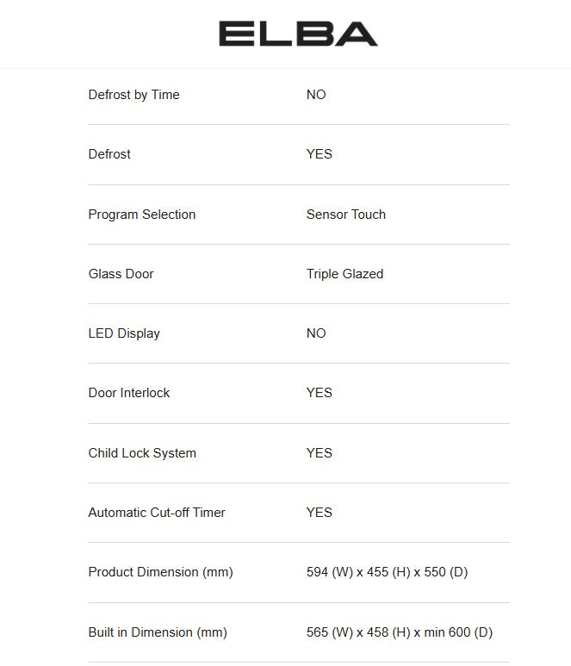This screenshot has height=666, width=571.
Task: Select the YES value for Automatic Cut-off Timer
Action: click(x=319, y=513)
